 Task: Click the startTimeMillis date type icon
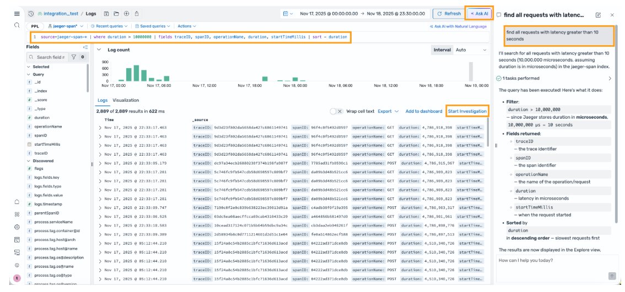29,145
